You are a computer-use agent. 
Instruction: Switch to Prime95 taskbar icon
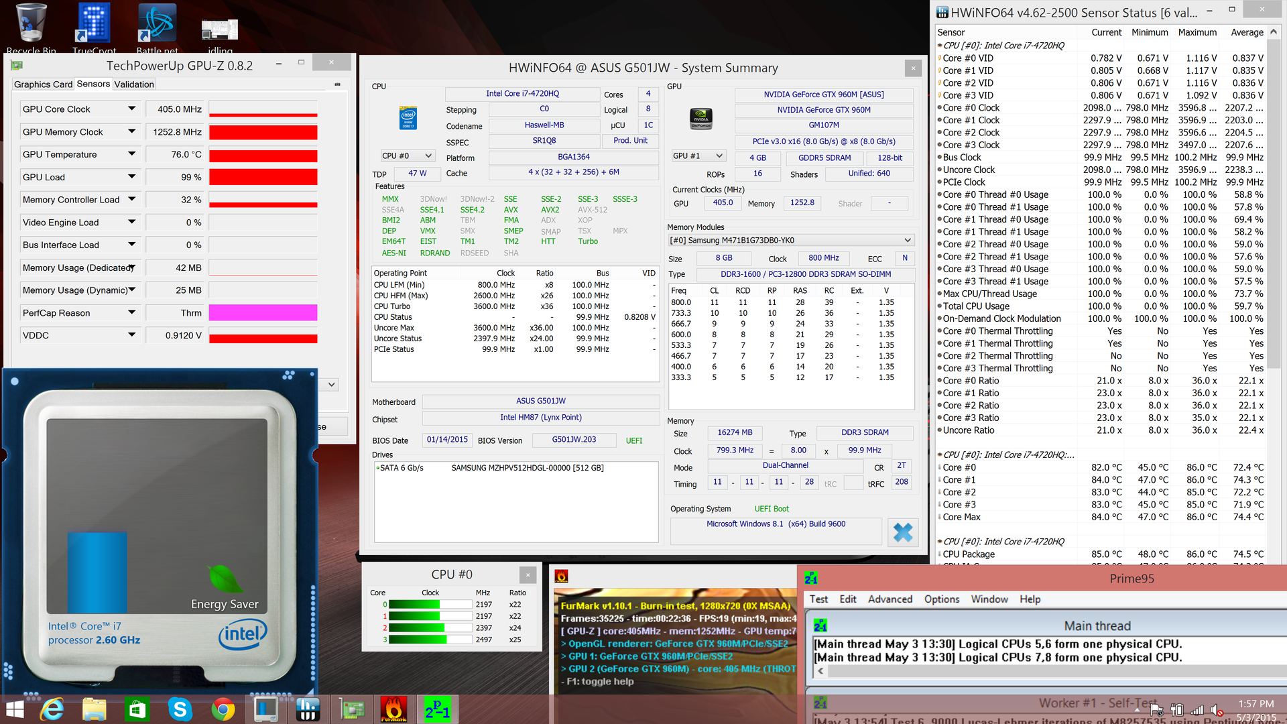(x=437, y=709)
